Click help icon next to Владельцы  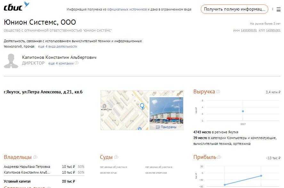tap(35, 157)
